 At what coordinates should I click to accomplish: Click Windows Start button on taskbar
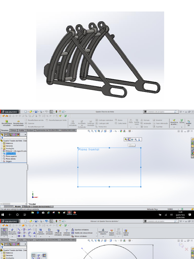coord(3,214)
